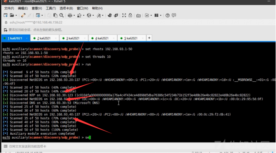Click the Xmanager leaf icon

coord(116,16)
